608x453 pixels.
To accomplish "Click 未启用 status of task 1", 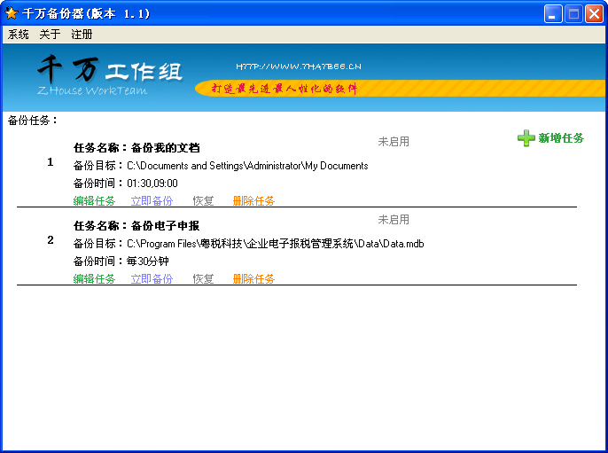I will pos(394,142).
